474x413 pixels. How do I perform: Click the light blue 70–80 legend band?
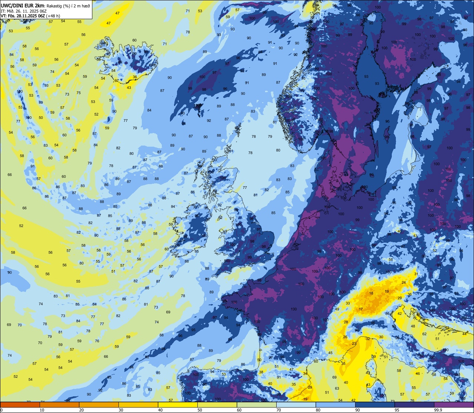click(296, 404)
